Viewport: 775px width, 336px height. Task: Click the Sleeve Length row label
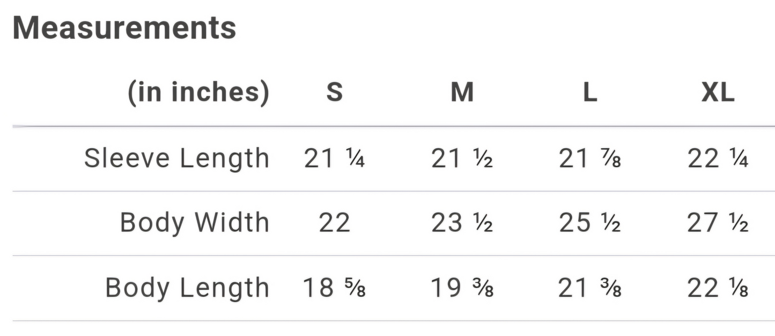[x=176, y=159]
